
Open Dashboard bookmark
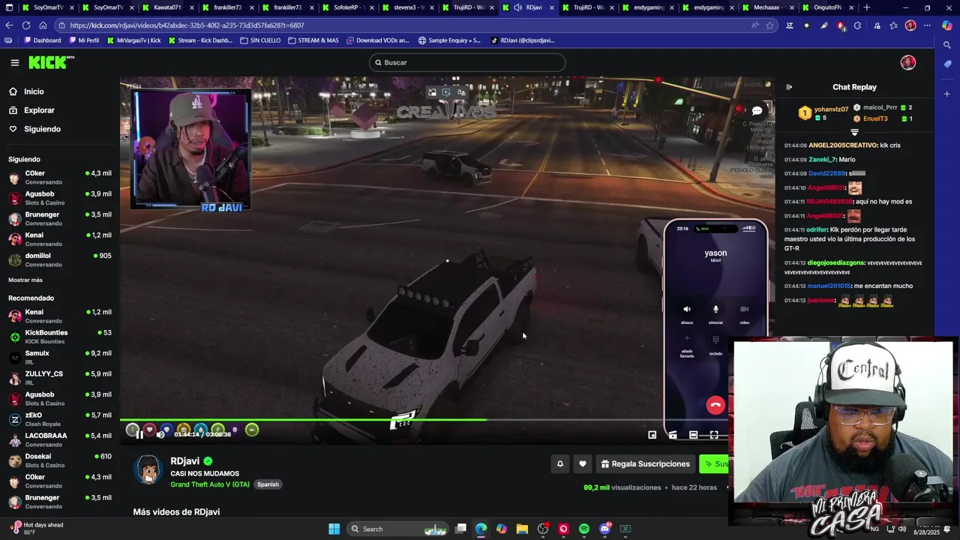tap(41, 40)
